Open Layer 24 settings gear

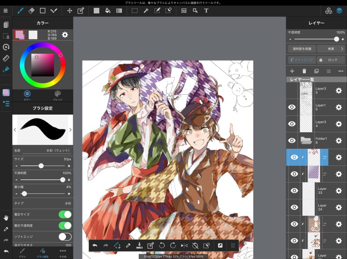coord(339,208)
